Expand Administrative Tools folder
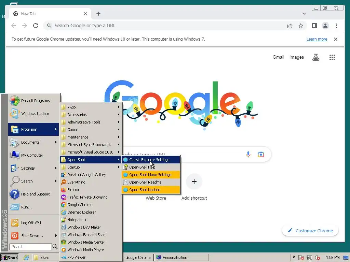The image size is (350, 262). pyautogui.click(x=91, y=122)
